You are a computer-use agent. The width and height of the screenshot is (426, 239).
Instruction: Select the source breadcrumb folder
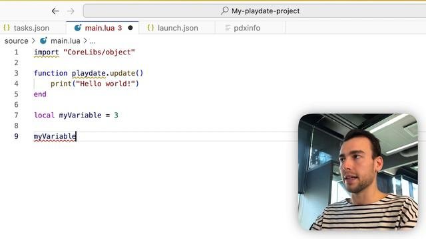click(16, 41)
